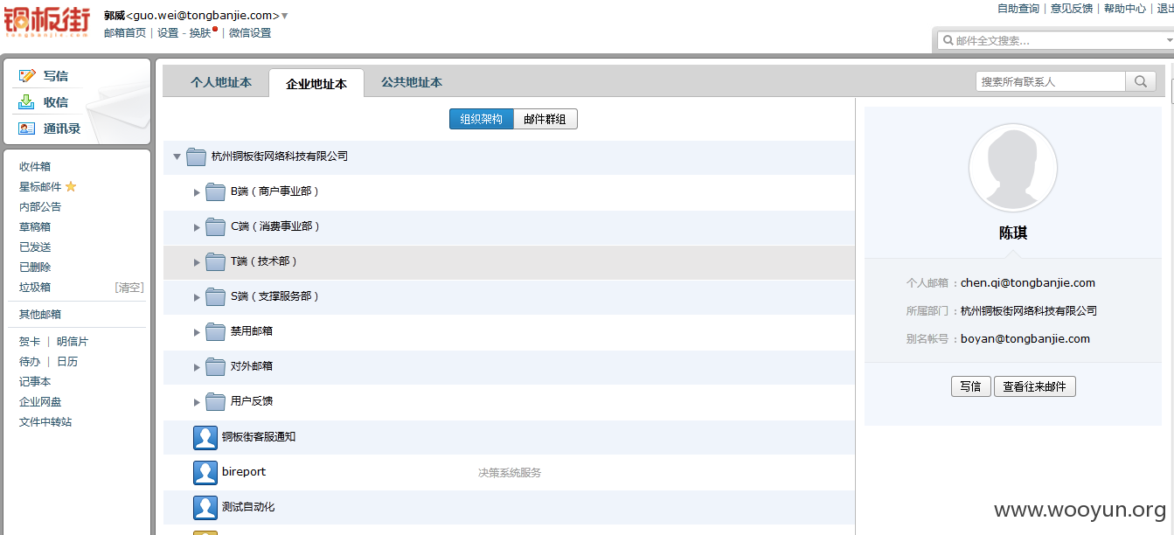Open the 日历 link

coord(67,361)
